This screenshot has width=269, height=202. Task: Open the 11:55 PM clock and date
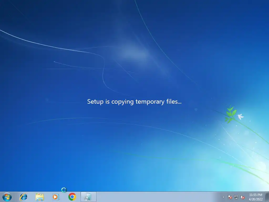pos(256,197)
